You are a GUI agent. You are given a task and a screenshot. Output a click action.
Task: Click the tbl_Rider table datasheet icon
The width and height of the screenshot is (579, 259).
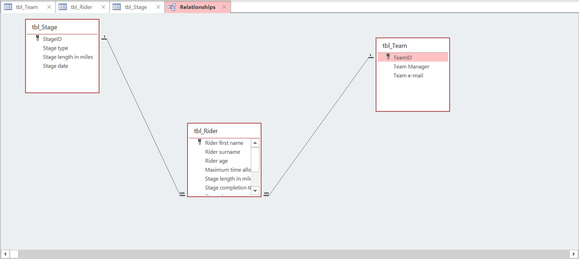click(62, 7)
